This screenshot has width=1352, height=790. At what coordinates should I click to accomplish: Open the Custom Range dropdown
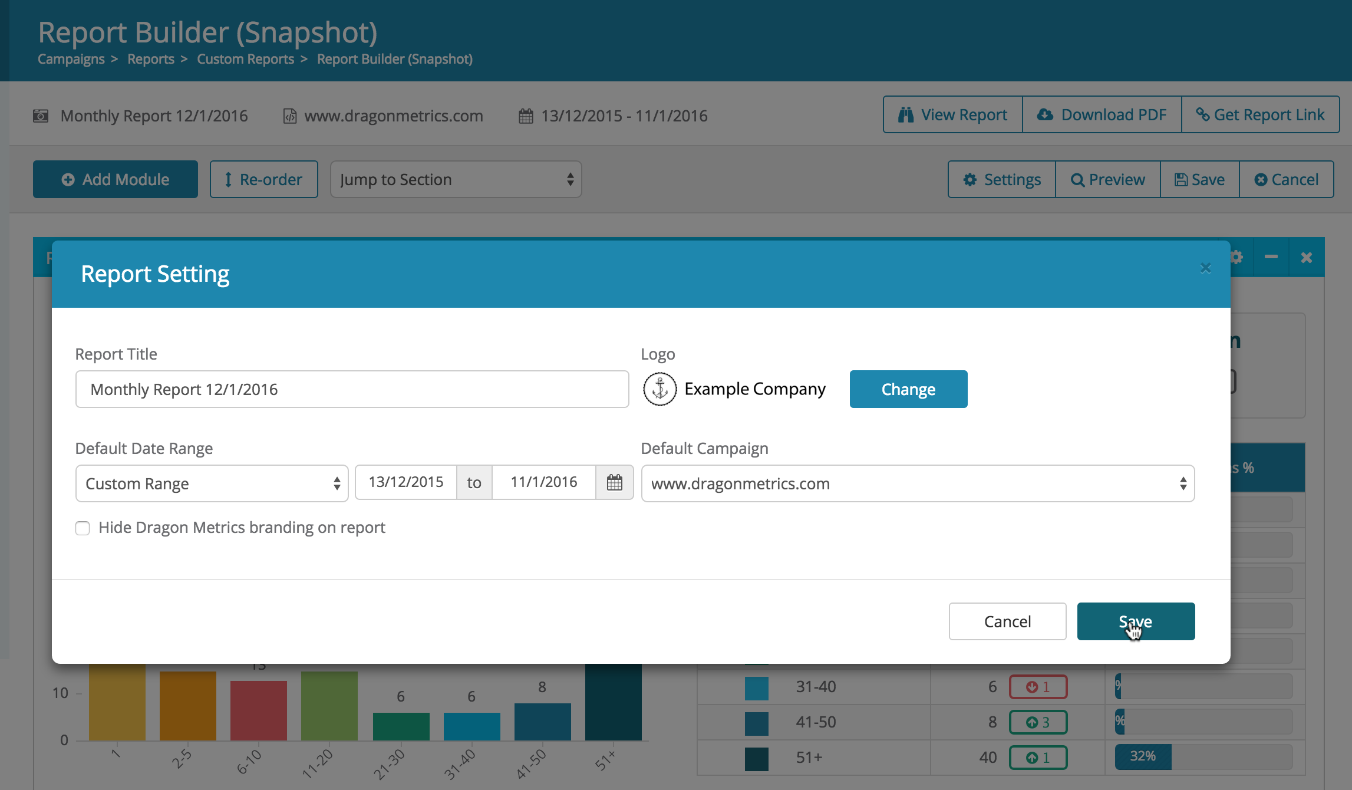pyautogui.click(x=211, y=483)
